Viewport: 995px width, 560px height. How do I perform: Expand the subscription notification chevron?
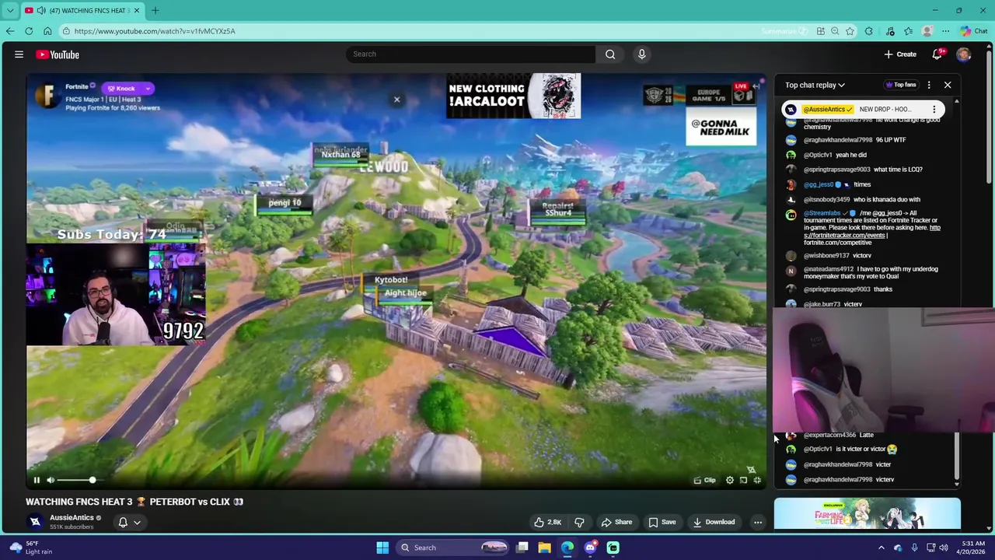(x=137, y=522)
